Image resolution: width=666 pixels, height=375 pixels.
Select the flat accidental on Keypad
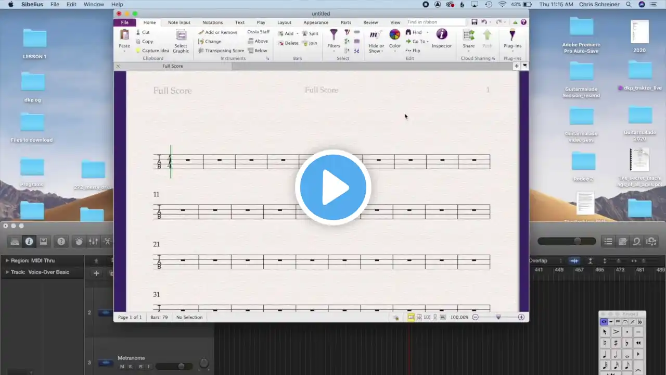coord(627,343)
